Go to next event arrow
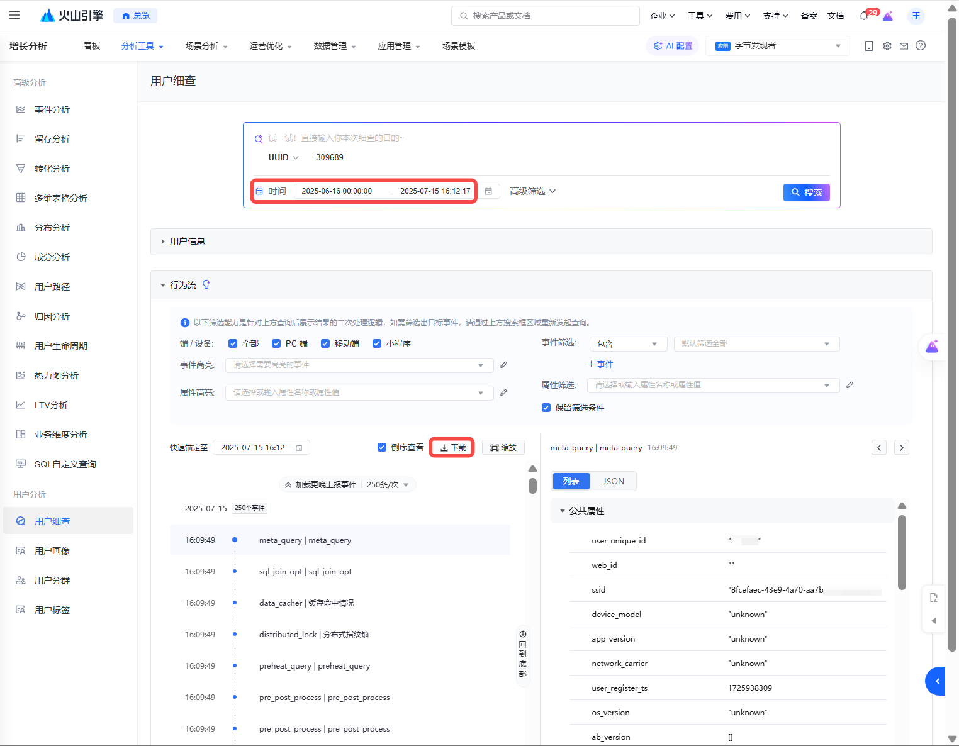959x746 pixels. pos(901,448)
